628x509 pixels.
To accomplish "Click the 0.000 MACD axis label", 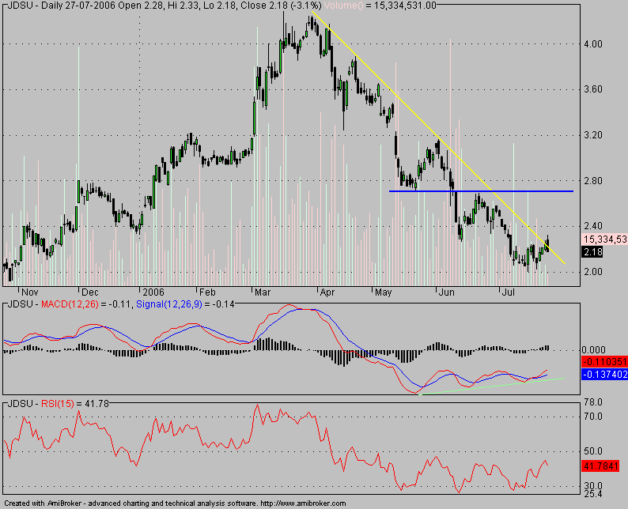I will pos(595,350).
